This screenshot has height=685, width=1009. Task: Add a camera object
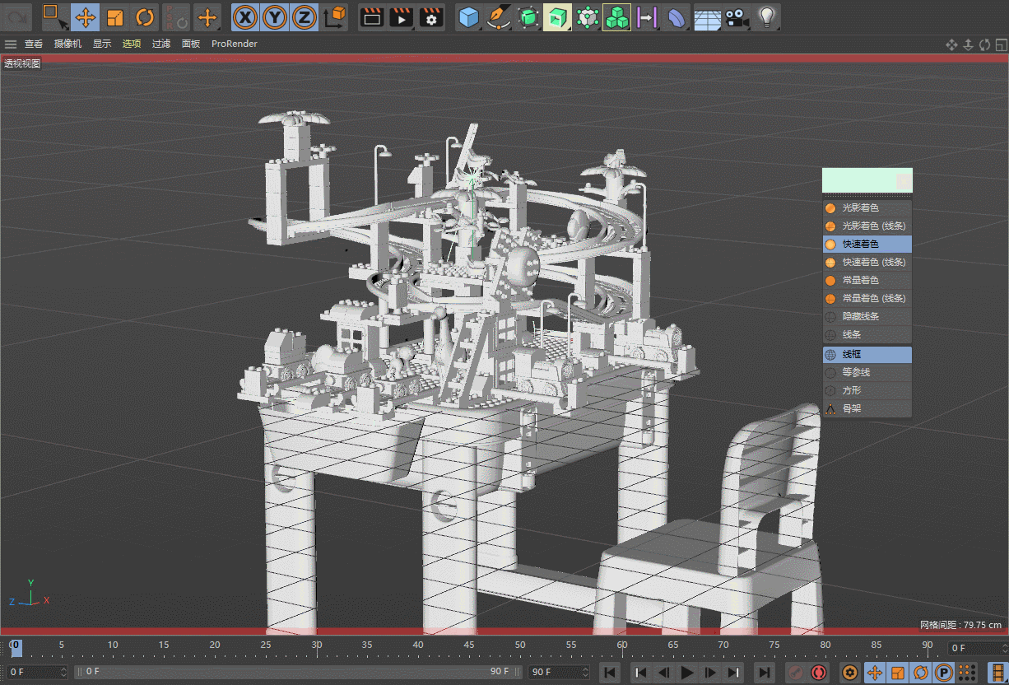click(737, 16)
